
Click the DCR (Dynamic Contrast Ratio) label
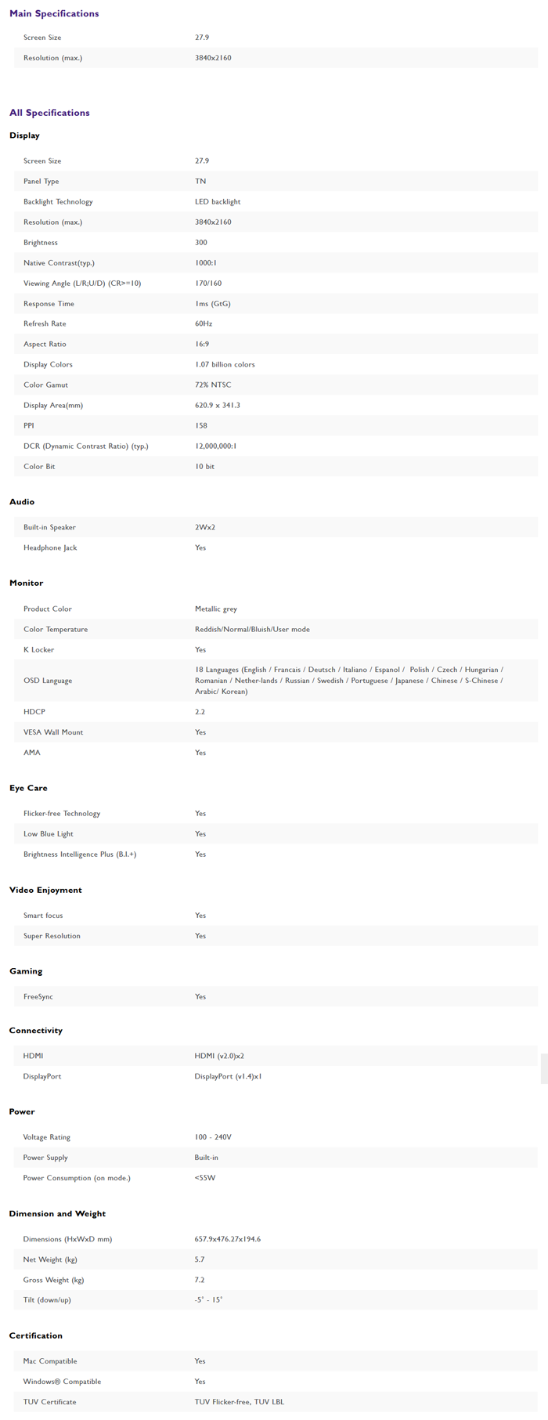point(85,446)
